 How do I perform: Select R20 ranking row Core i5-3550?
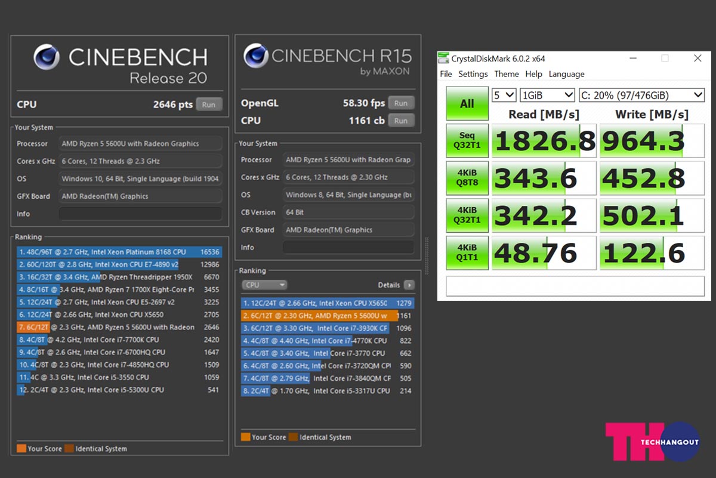(119, 377)
